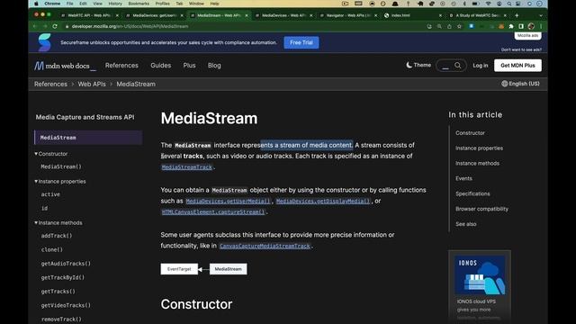Open the History menu
This screenshot has height=324, width=576.
point(115,4)
